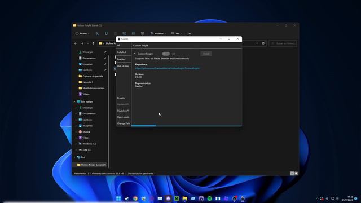
Task: Open Google Chrome from the taskbar
Action: [x=135, y=198]
